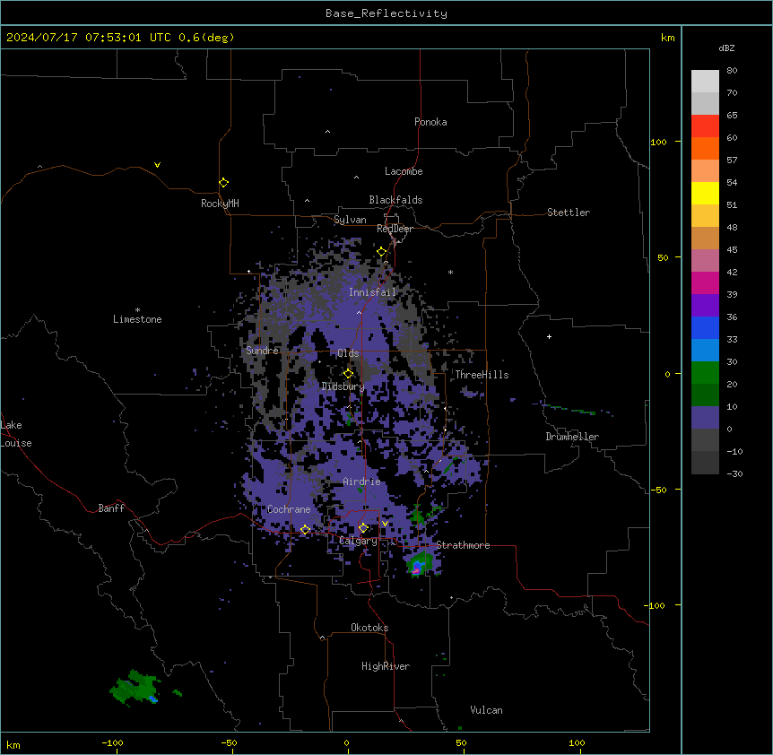Image resolution: width=773 pixels, height=755 pixels.
Task: Click the yellow diamond marker above Calgary label
Action: 363,528
